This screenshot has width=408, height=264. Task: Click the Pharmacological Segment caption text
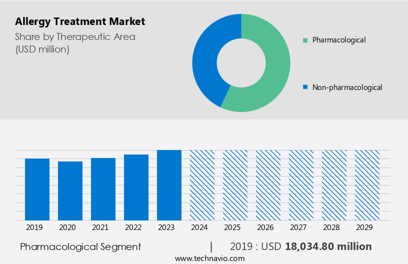[x=80, y=246]
